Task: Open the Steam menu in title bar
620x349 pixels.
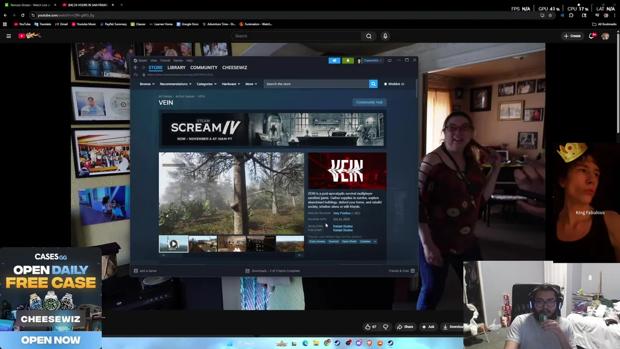Action: (141, 61)
